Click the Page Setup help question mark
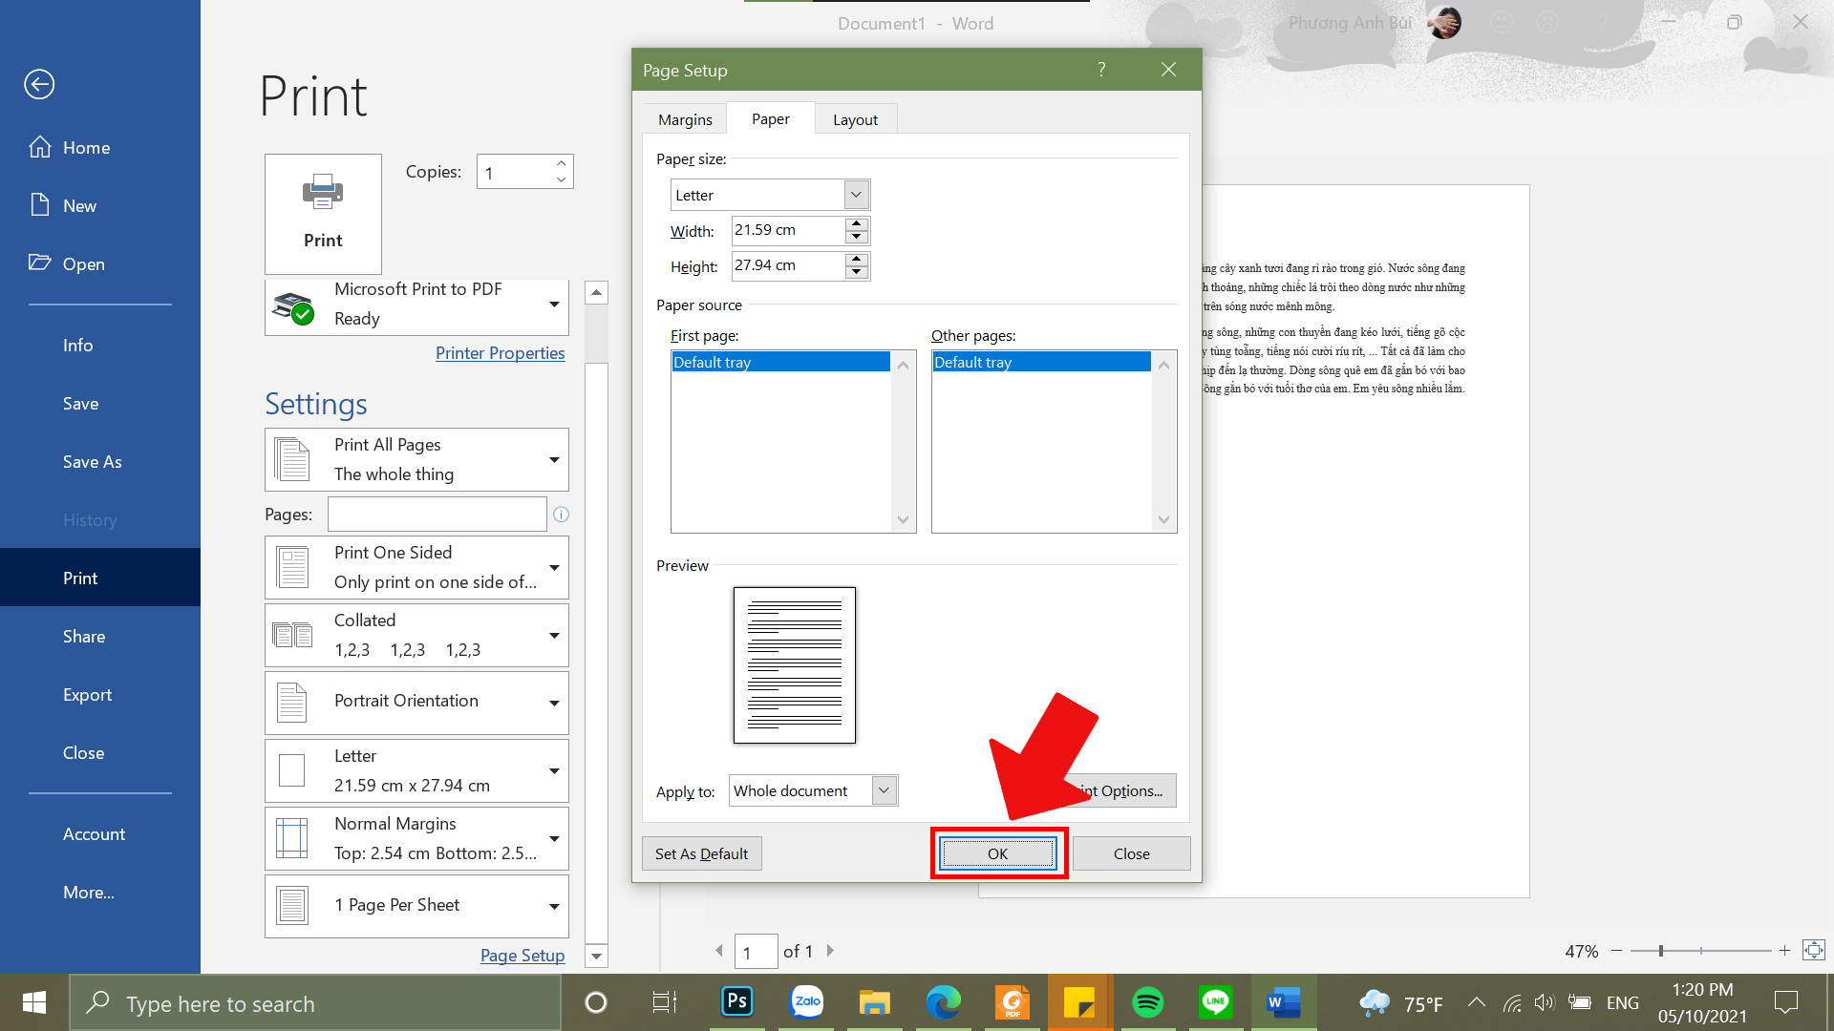1834x1031 pixels. 1101,70
